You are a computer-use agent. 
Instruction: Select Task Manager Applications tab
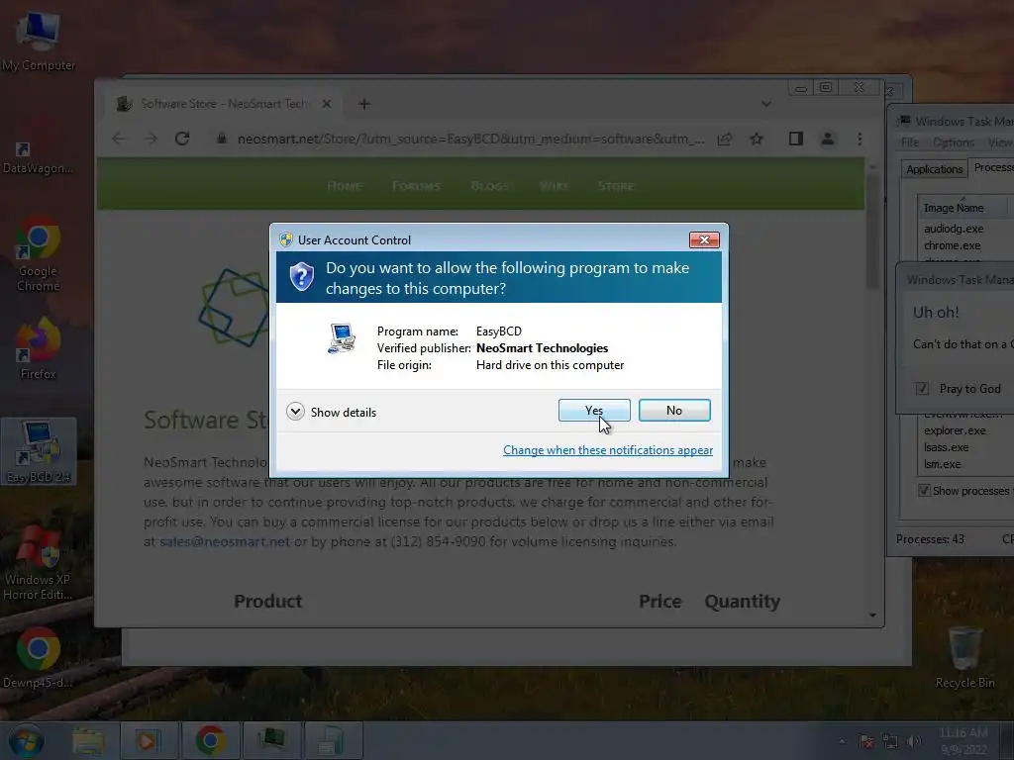(934, 168)
